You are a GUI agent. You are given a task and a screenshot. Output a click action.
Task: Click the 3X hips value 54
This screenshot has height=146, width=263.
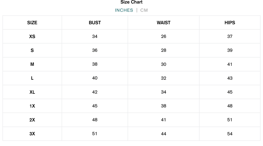pos(230,134)
